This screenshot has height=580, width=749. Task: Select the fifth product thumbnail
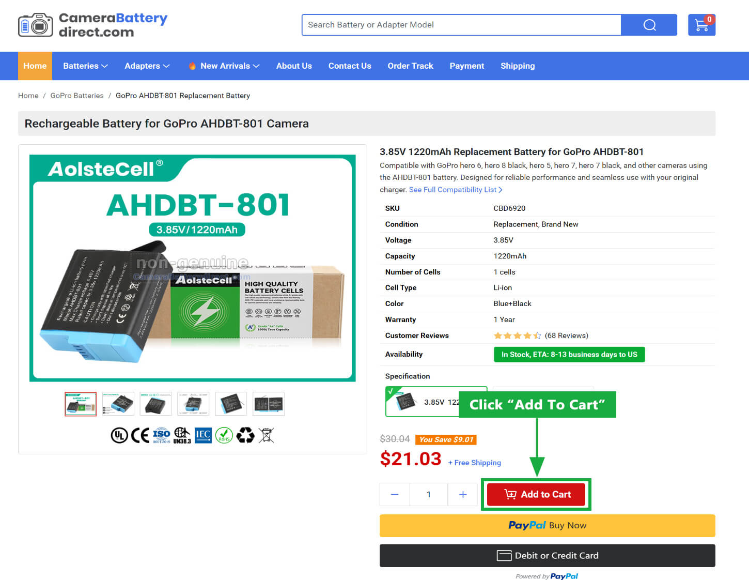tap(231, 404)
